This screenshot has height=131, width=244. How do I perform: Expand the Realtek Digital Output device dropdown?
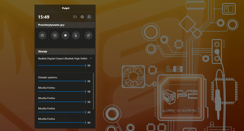coord(91,59)
